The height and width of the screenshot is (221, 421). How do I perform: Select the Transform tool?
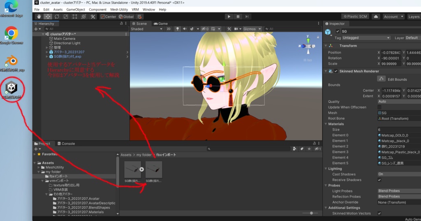coord(84,17)
